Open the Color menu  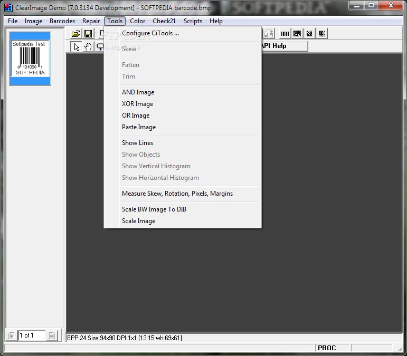[138, 21]
